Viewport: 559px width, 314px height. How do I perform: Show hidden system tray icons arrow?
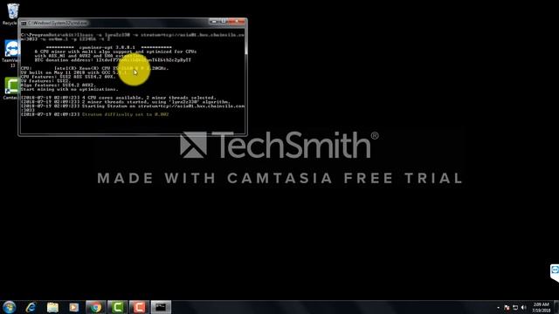[498, 308]
